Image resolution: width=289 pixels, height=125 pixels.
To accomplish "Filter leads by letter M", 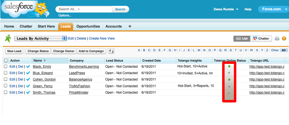I will pyautogui.click(x=199, y=50).
